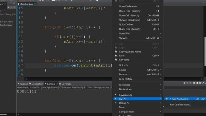Click the editor vertical scrollbar thumb
Screen dimensions: 206x116
click(205, 51)
